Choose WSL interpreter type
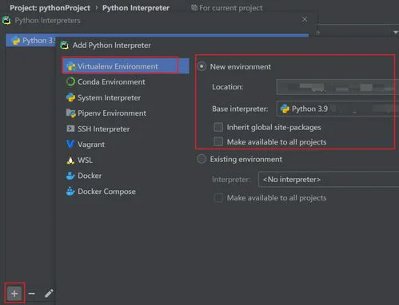 coord(79,160)
